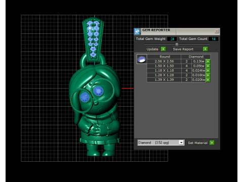Screen dimensions: 243x182
Task: Click green arrow for 1.39 X 1.39 row
Action: tap(208, 79)
